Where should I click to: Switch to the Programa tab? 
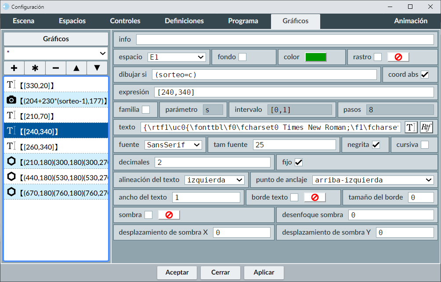(x=243, y=21)
